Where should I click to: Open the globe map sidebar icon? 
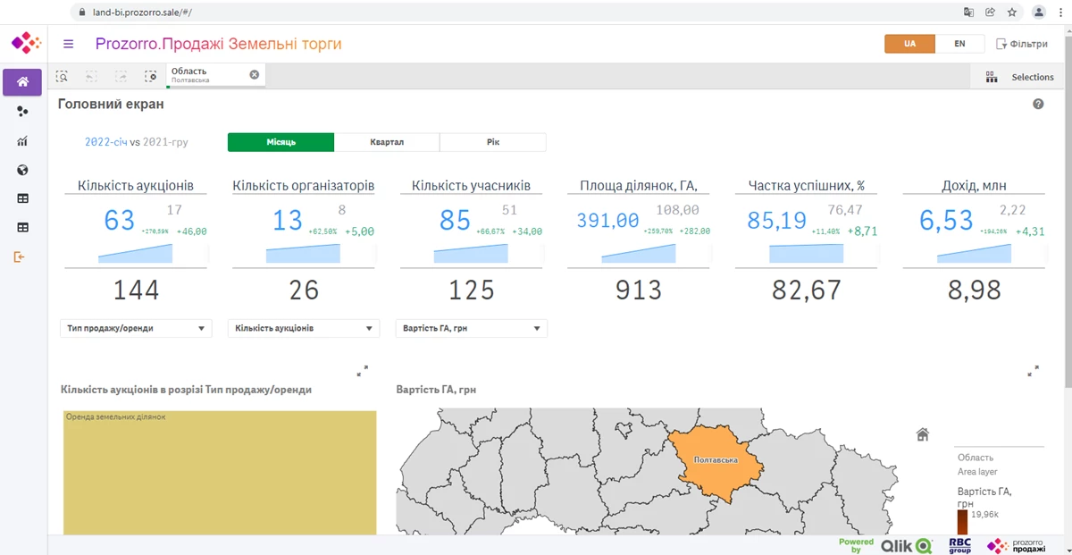click(22, 170)
